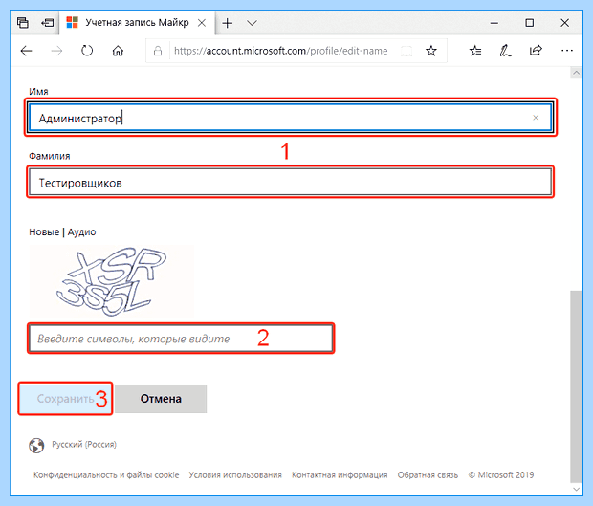Click the site security lock icon
The height and width of the screenshot is (506, 593).
click(158, 51)
